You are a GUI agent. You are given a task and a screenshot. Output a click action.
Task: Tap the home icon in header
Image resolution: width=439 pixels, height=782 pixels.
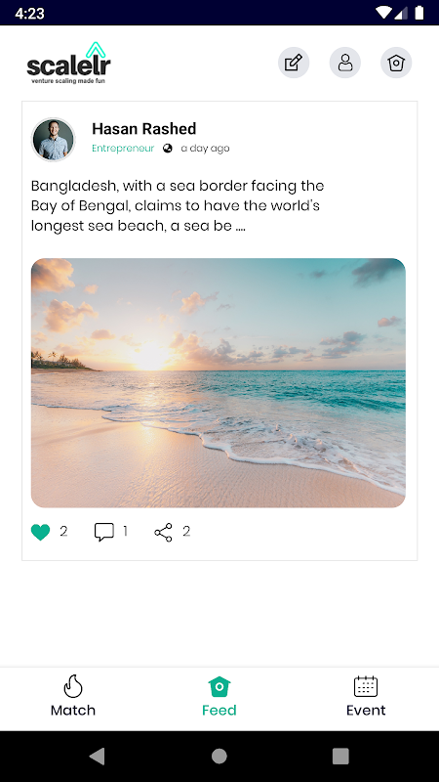click(x=396, y=63)
